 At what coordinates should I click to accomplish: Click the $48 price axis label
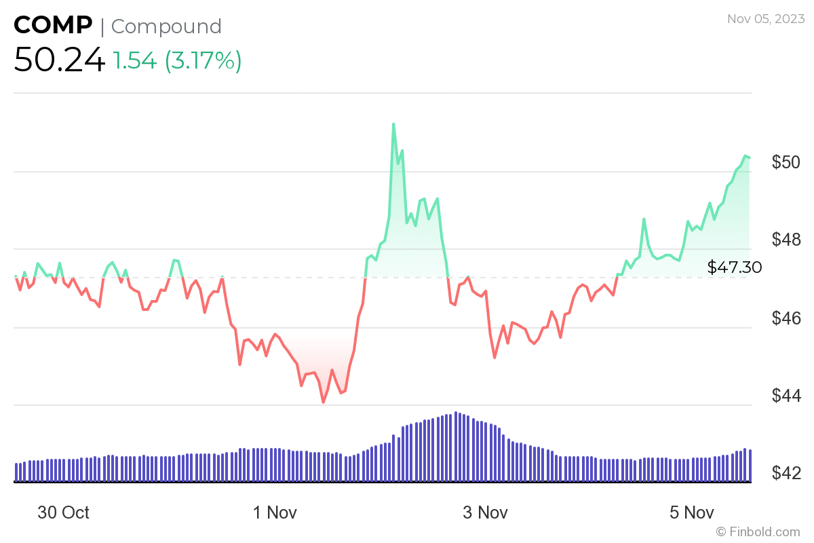pyautogui.click(x=786, y=240)
